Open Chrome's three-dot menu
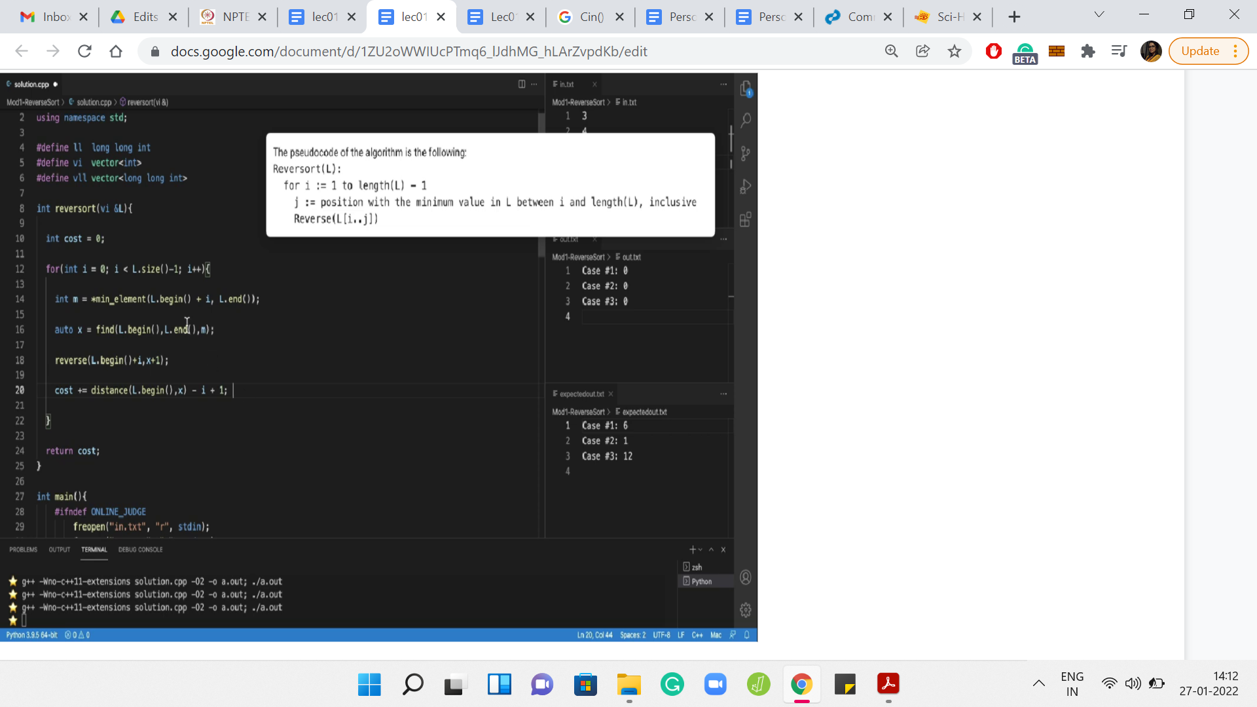The height and width of the screenshot is (707, 1257). pos(1235,51)
